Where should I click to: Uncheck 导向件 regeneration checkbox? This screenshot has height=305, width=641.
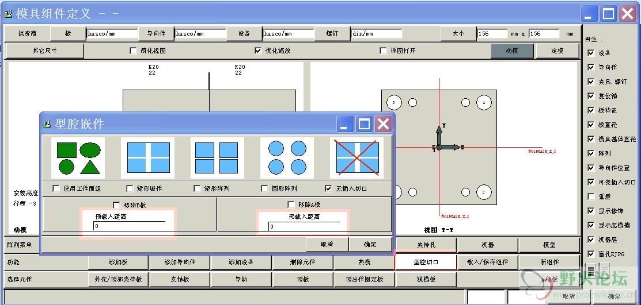[591, 67]
